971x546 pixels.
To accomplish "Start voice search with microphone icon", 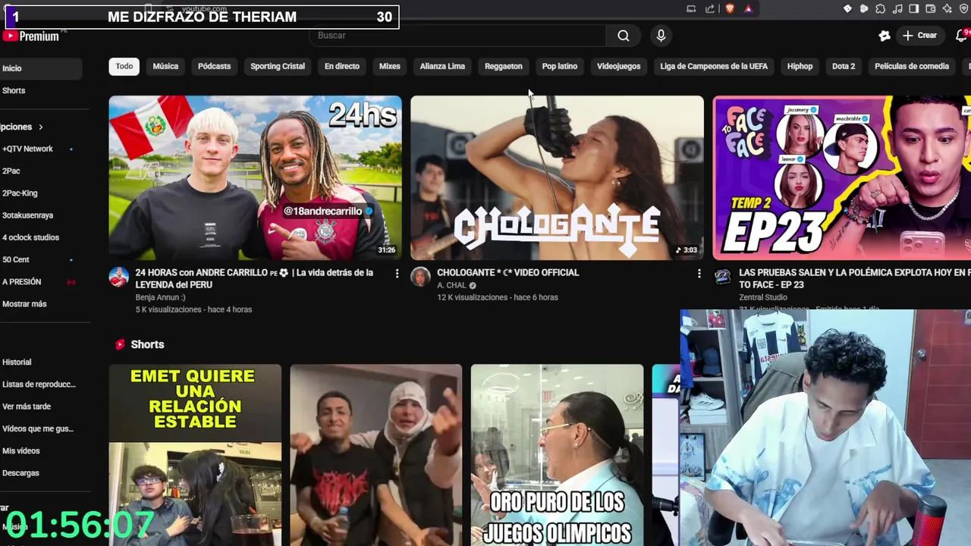I will [661, 36].
